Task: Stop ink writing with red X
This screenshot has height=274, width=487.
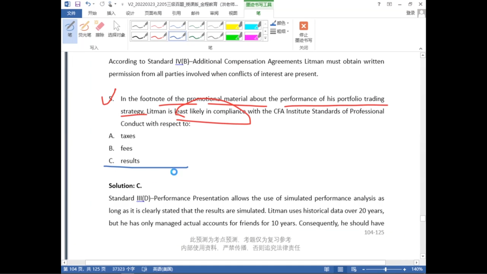Action: click(303, 32)
